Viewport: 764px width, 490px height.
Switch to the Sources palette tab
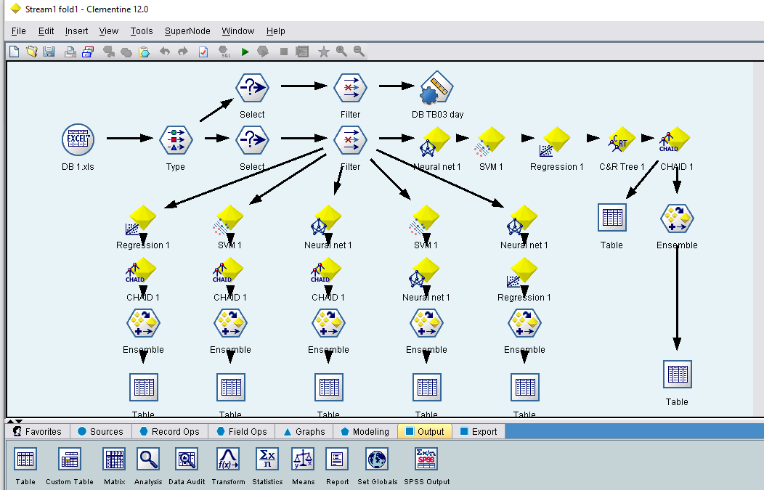[101, 431]
